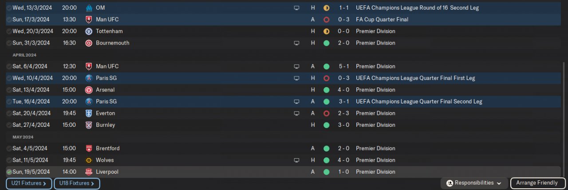This screenshot has height=190, width=568.
Task: Toggle the green checkmark on the Liverpool fixture
Action: 9,172
